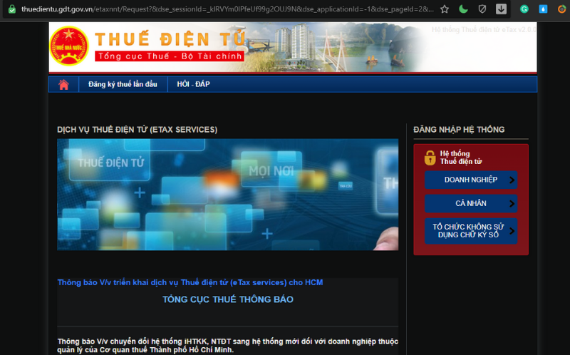
Task: Click the green secure lock icon in the address bar
Action: click(x=12, y=9)
